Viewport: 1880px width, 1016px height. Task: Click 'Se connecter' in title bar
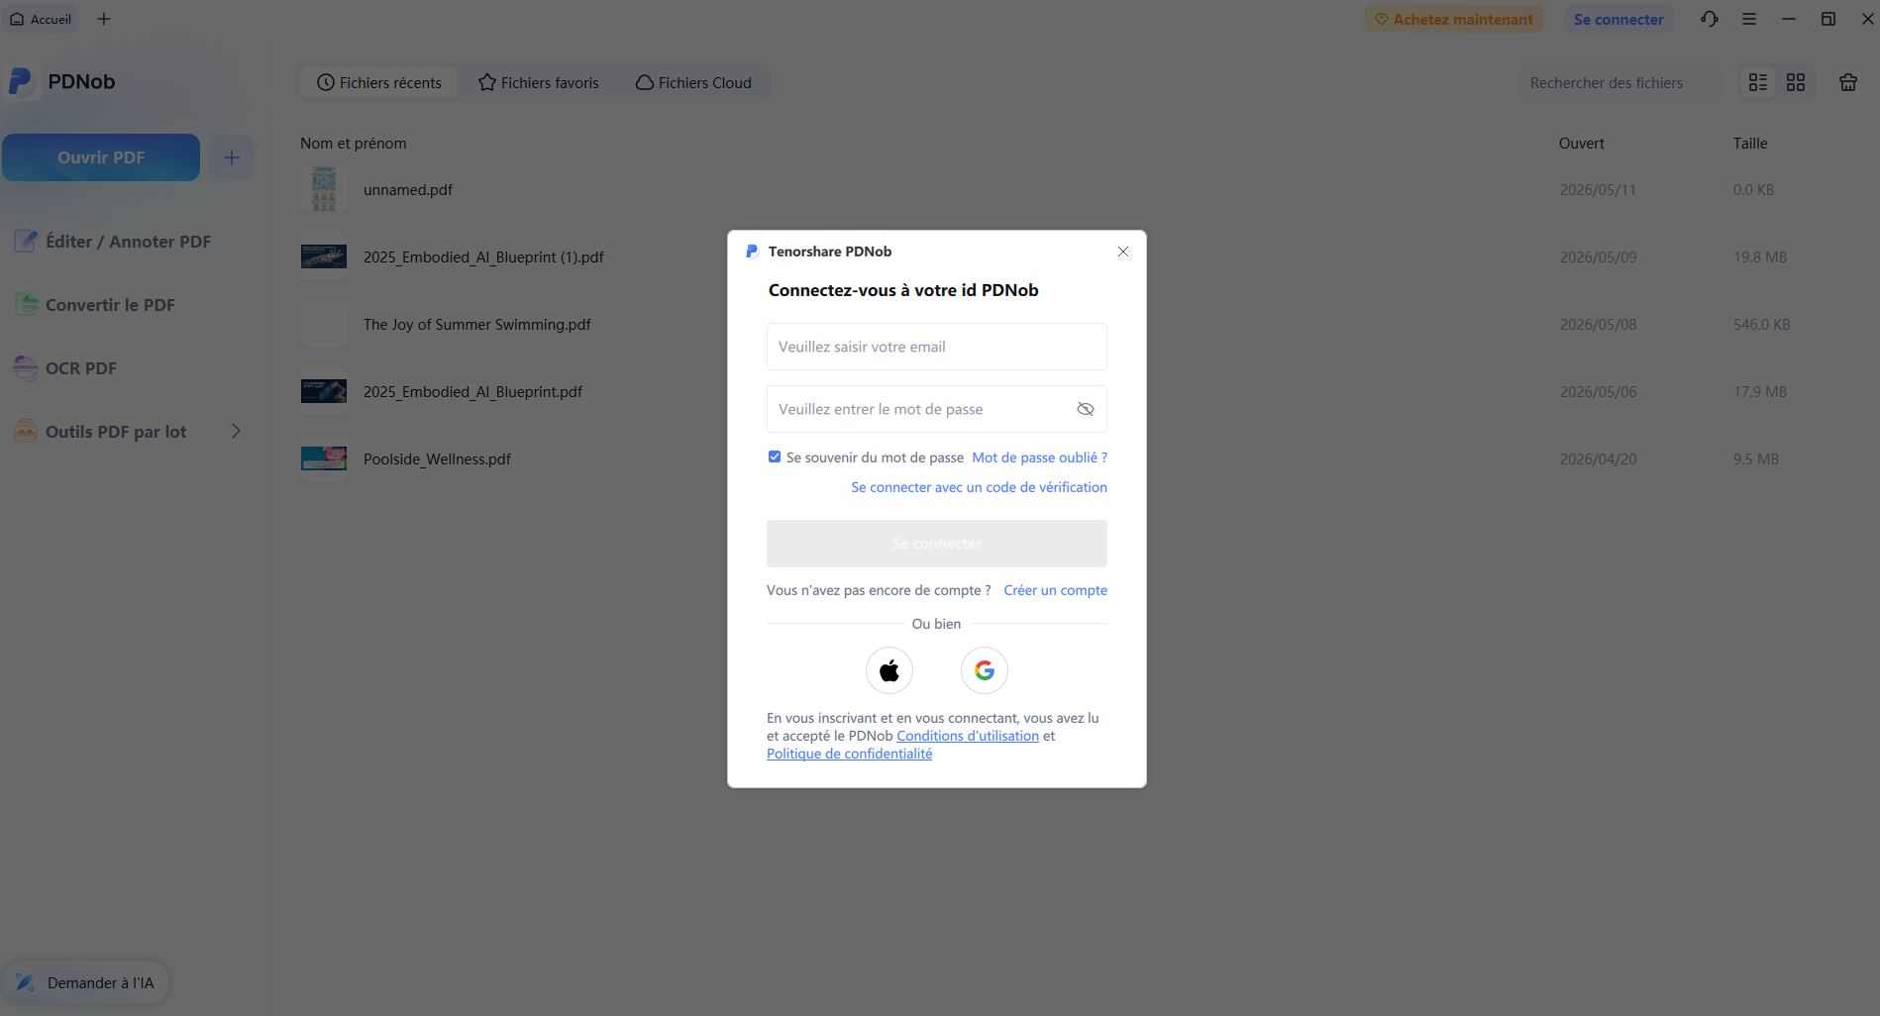[1619, 19]
